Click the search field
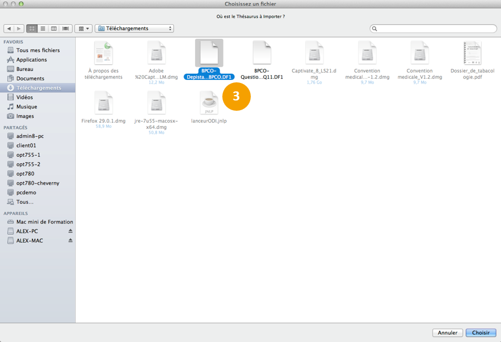This screenshot has width=501, height=342. click(435, 28)
